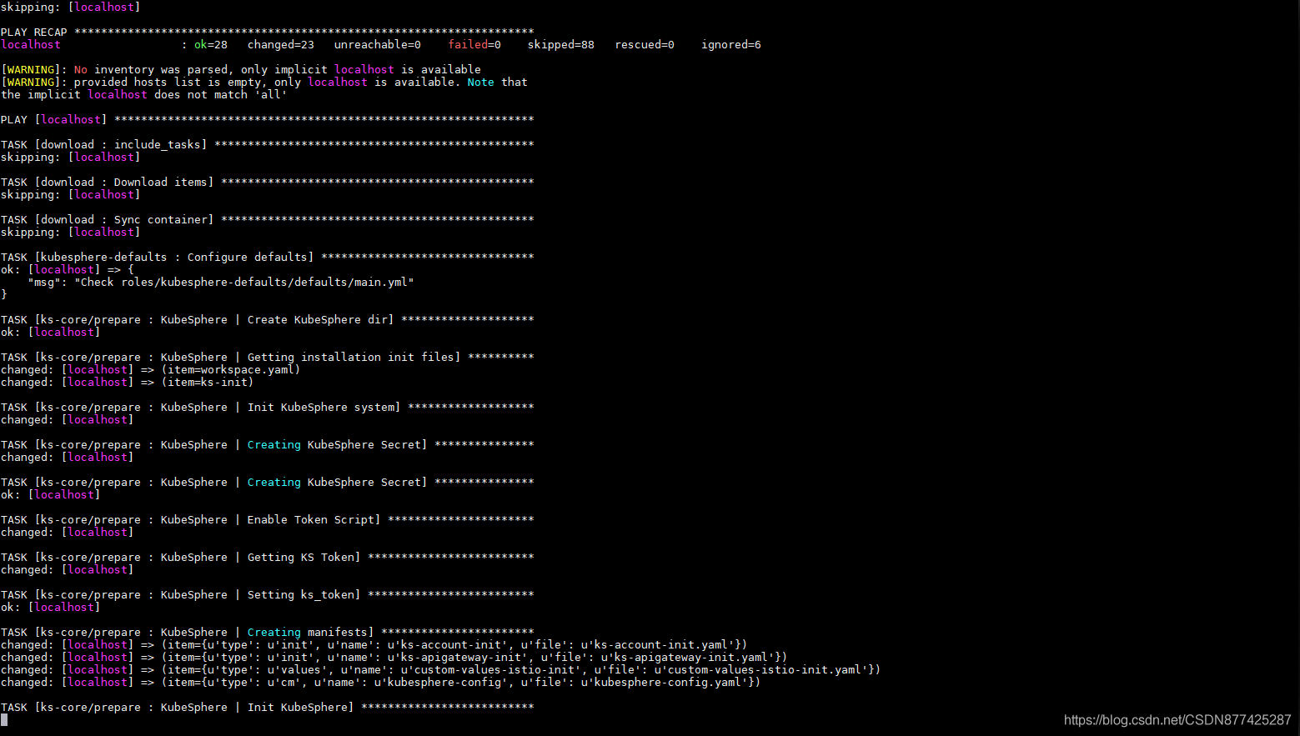Click the final 'Init KubeSphere' task line

pyautogui.click(x=267, y=708)
